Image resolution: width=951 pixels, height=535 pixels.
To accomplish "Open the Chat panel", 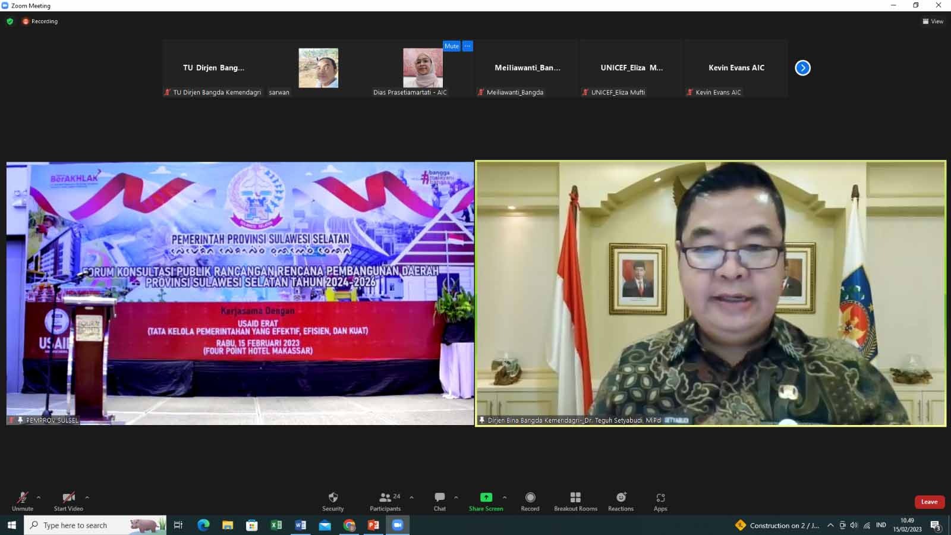I will tap(440, 501).
